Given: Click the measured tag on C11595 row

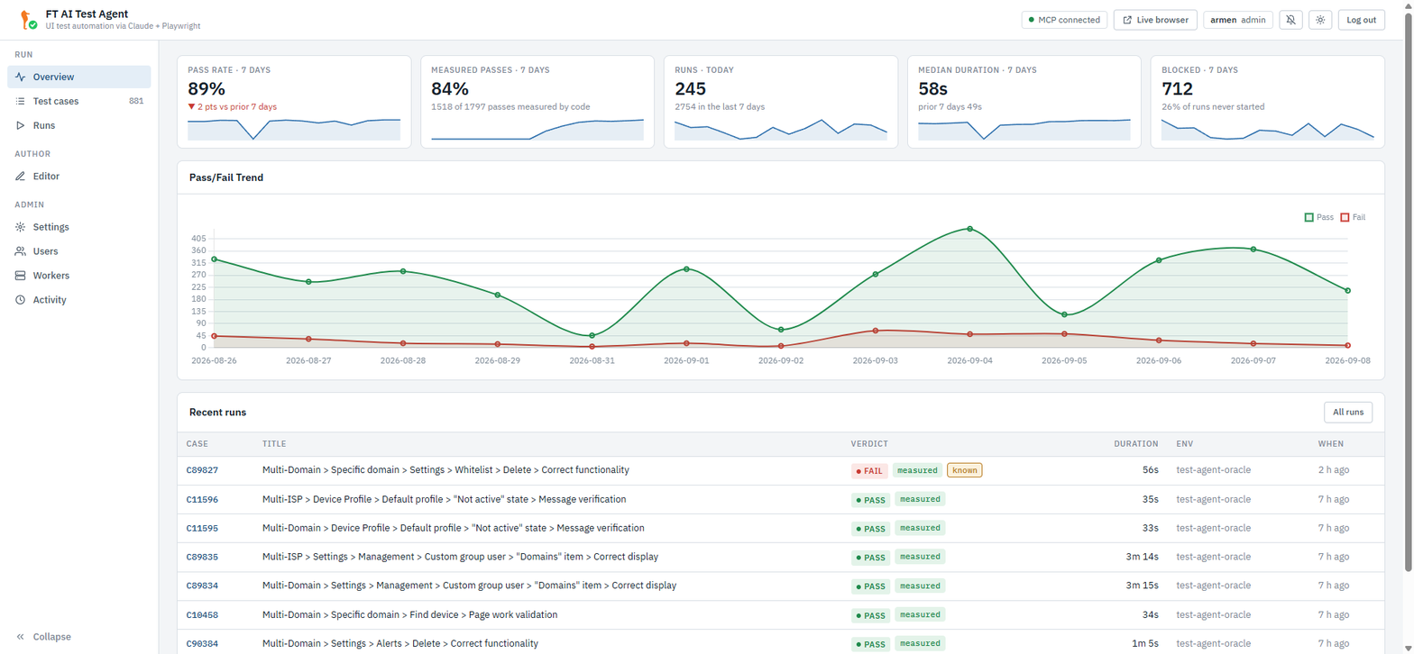Looking at the screenshot, I should tap(920, 527).
